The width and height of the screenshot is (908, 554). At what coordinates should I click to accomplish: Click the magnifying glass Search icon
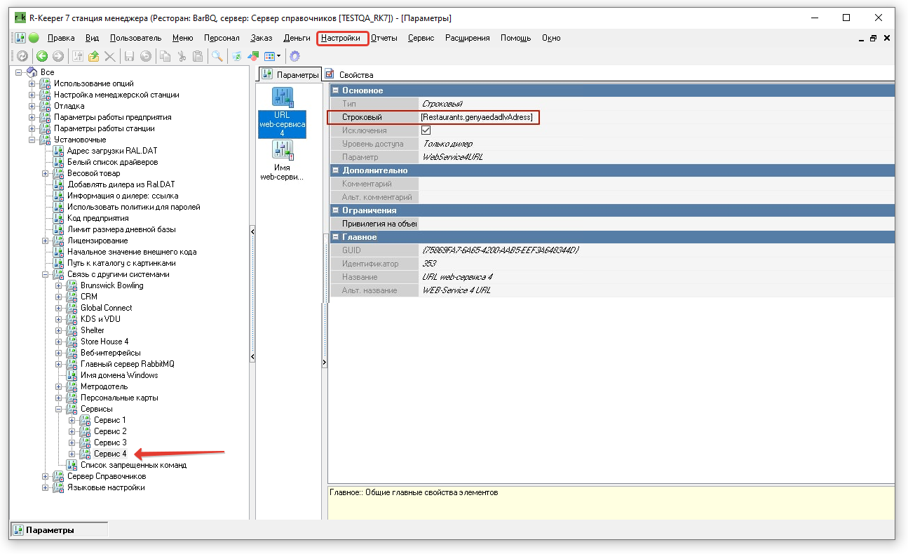(x=217, y=56)
